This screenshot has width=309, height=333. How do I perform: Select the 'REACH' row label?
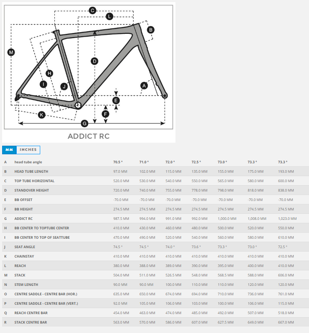click(x=20, y=266)
